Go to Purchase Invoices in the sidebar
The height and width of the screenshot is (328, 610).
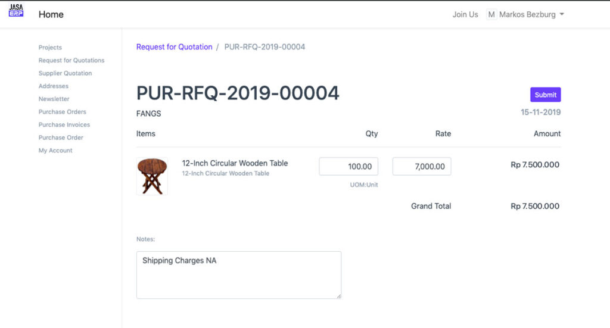coord(64,125)
